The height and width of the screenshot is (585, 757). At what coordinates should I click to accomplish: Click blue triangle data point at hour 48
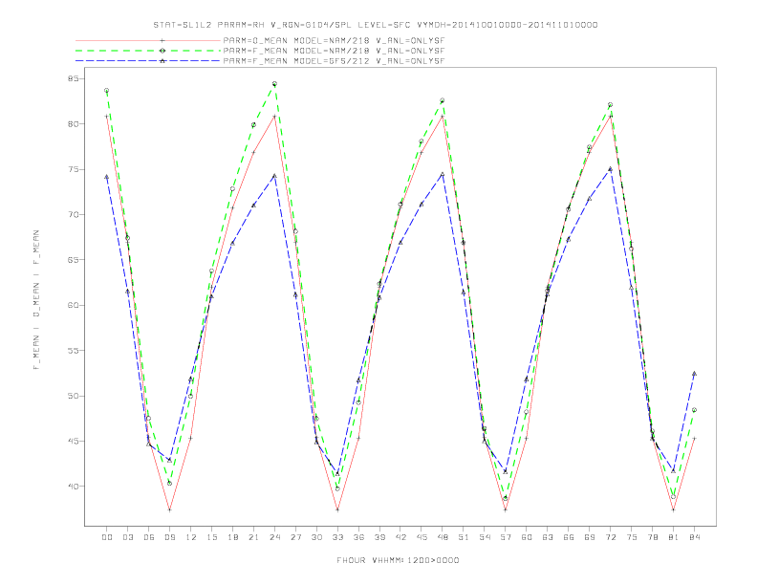(443, 174)
